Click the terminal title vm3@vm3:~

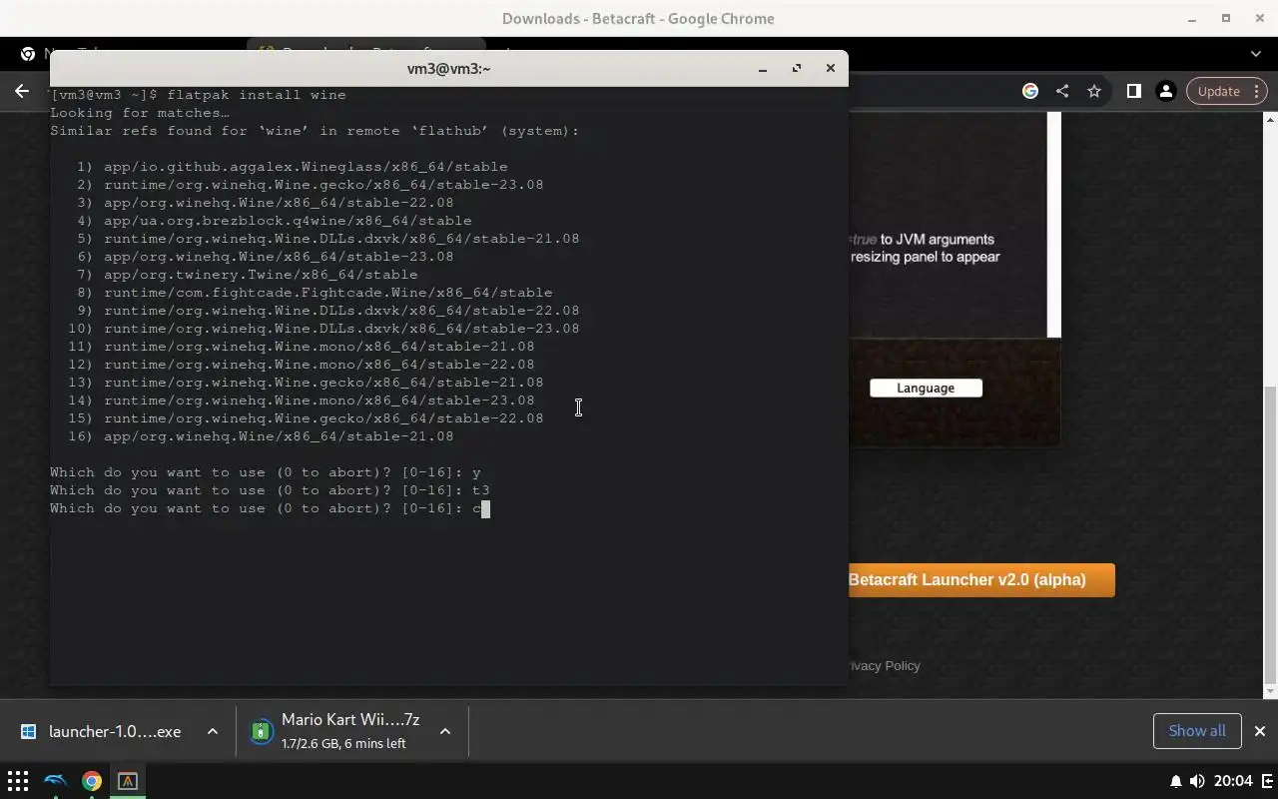tap(448, 68)
